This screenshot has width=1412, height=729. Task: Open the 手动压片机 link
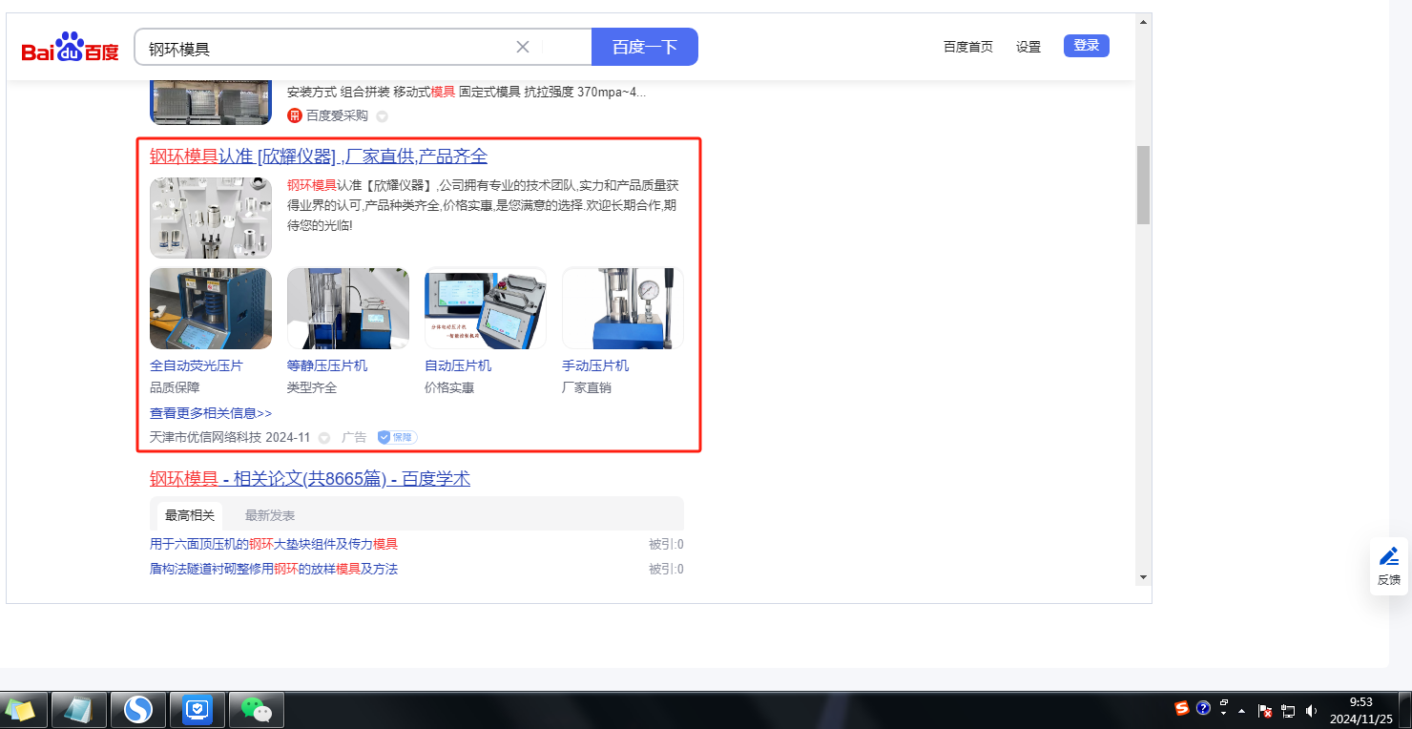595,365
